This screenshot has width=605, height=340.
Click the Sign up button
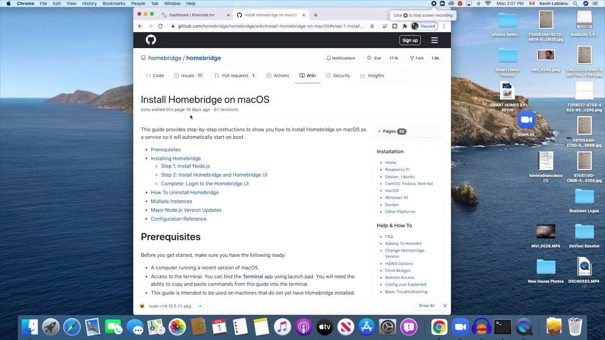tap(410, 40)
